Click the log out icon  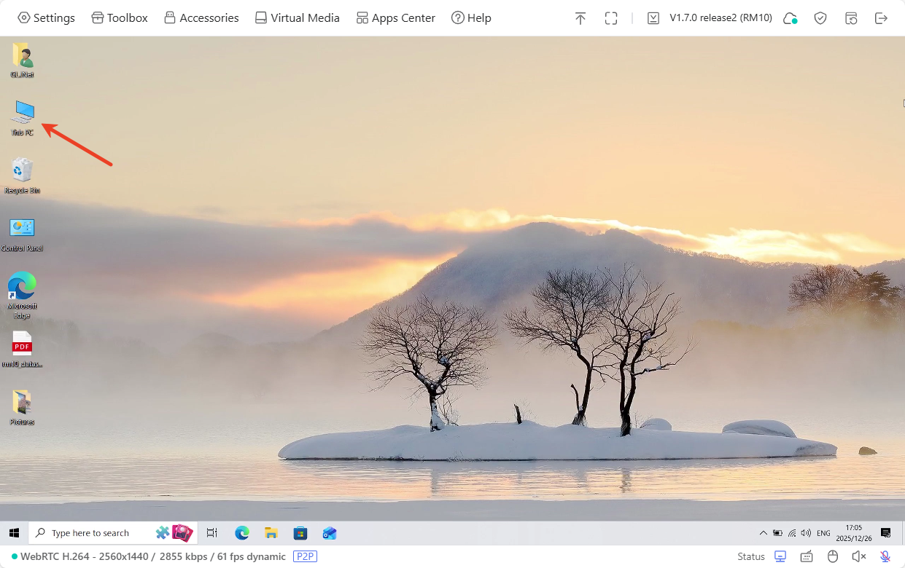[881, 18]
